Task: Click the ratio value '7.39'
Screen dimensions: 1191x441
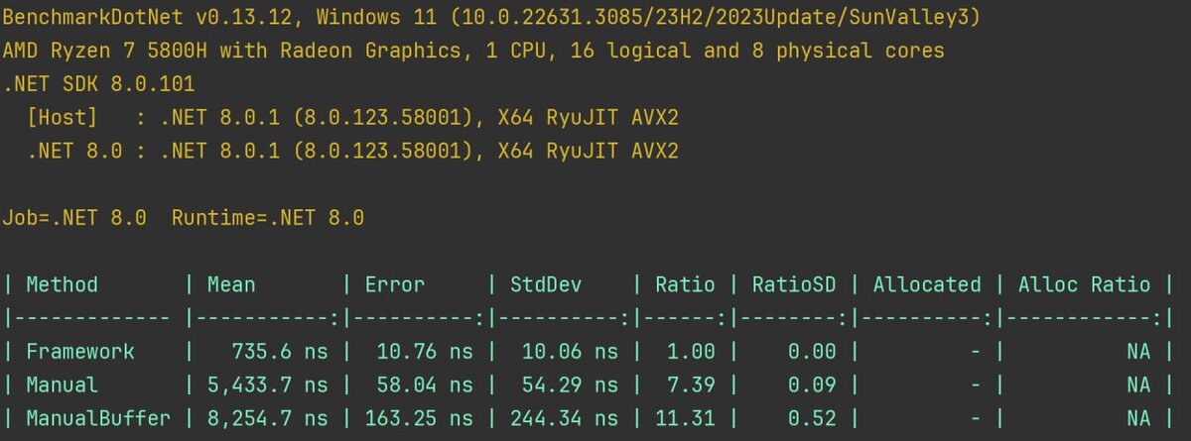Action: click(691, 385)
